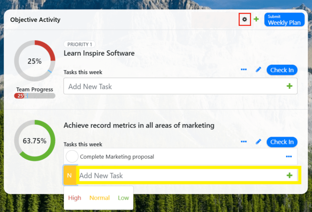This screenshot has width=312, height=212.
Task: Open the Objective Activity settings gear
Action: (244, 19)
